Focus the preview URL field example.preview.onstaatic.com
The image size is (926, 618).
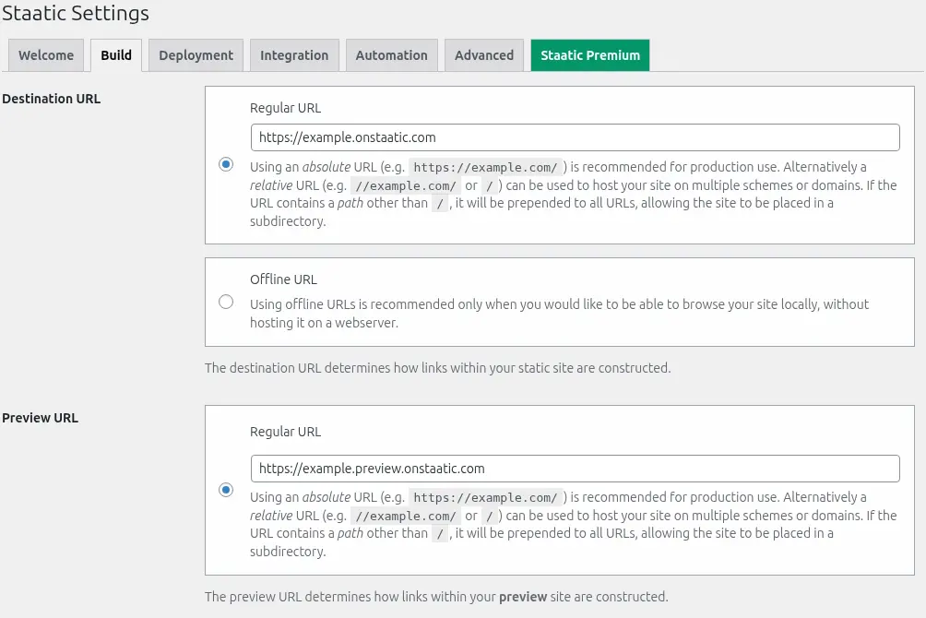click(575, 469)
